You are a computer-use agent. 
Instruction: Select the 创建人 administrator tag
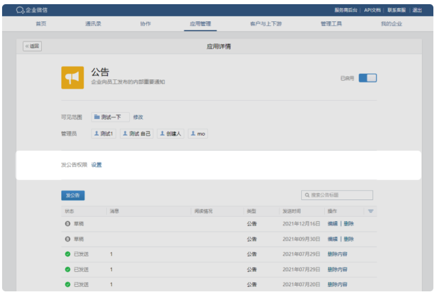(x=170, y=134)
